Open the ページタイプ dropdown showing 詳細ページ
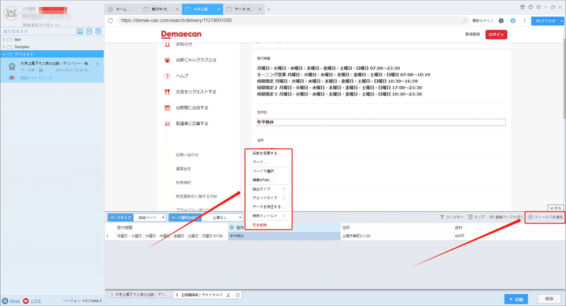Viewport: 566px width, 306px height. [x=150, y=218]
